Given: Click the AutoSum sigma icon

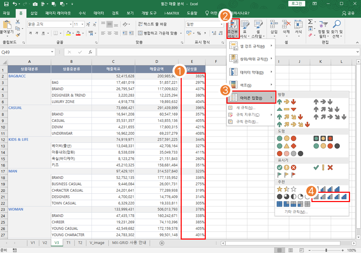Looking at the screenshot, I should click(310, 22).
